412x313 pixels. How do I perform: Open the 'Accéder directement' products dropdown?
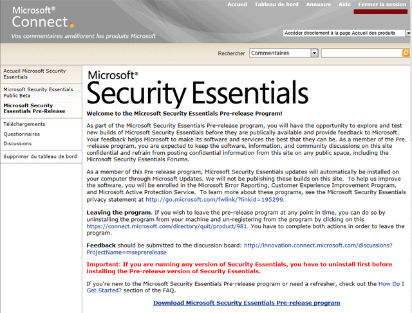coord(407,33)
